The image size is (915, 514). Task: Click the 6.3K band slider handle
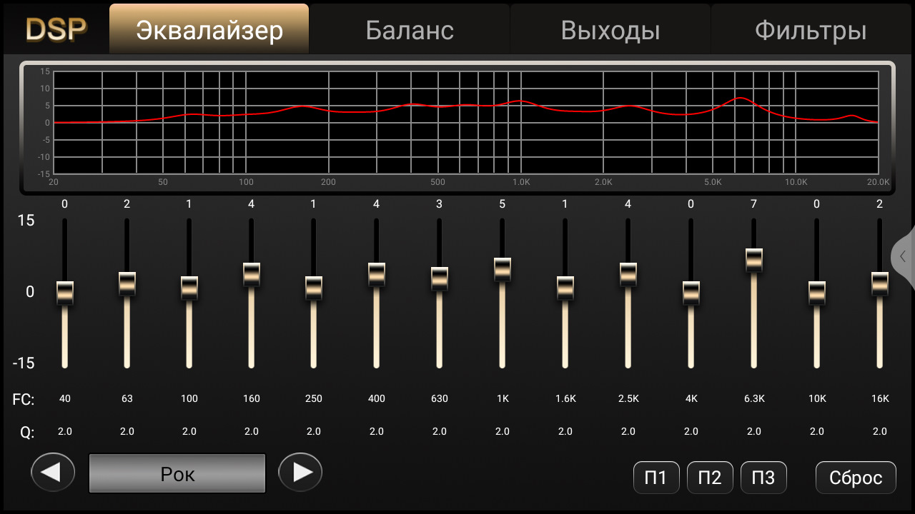[754, 260]
